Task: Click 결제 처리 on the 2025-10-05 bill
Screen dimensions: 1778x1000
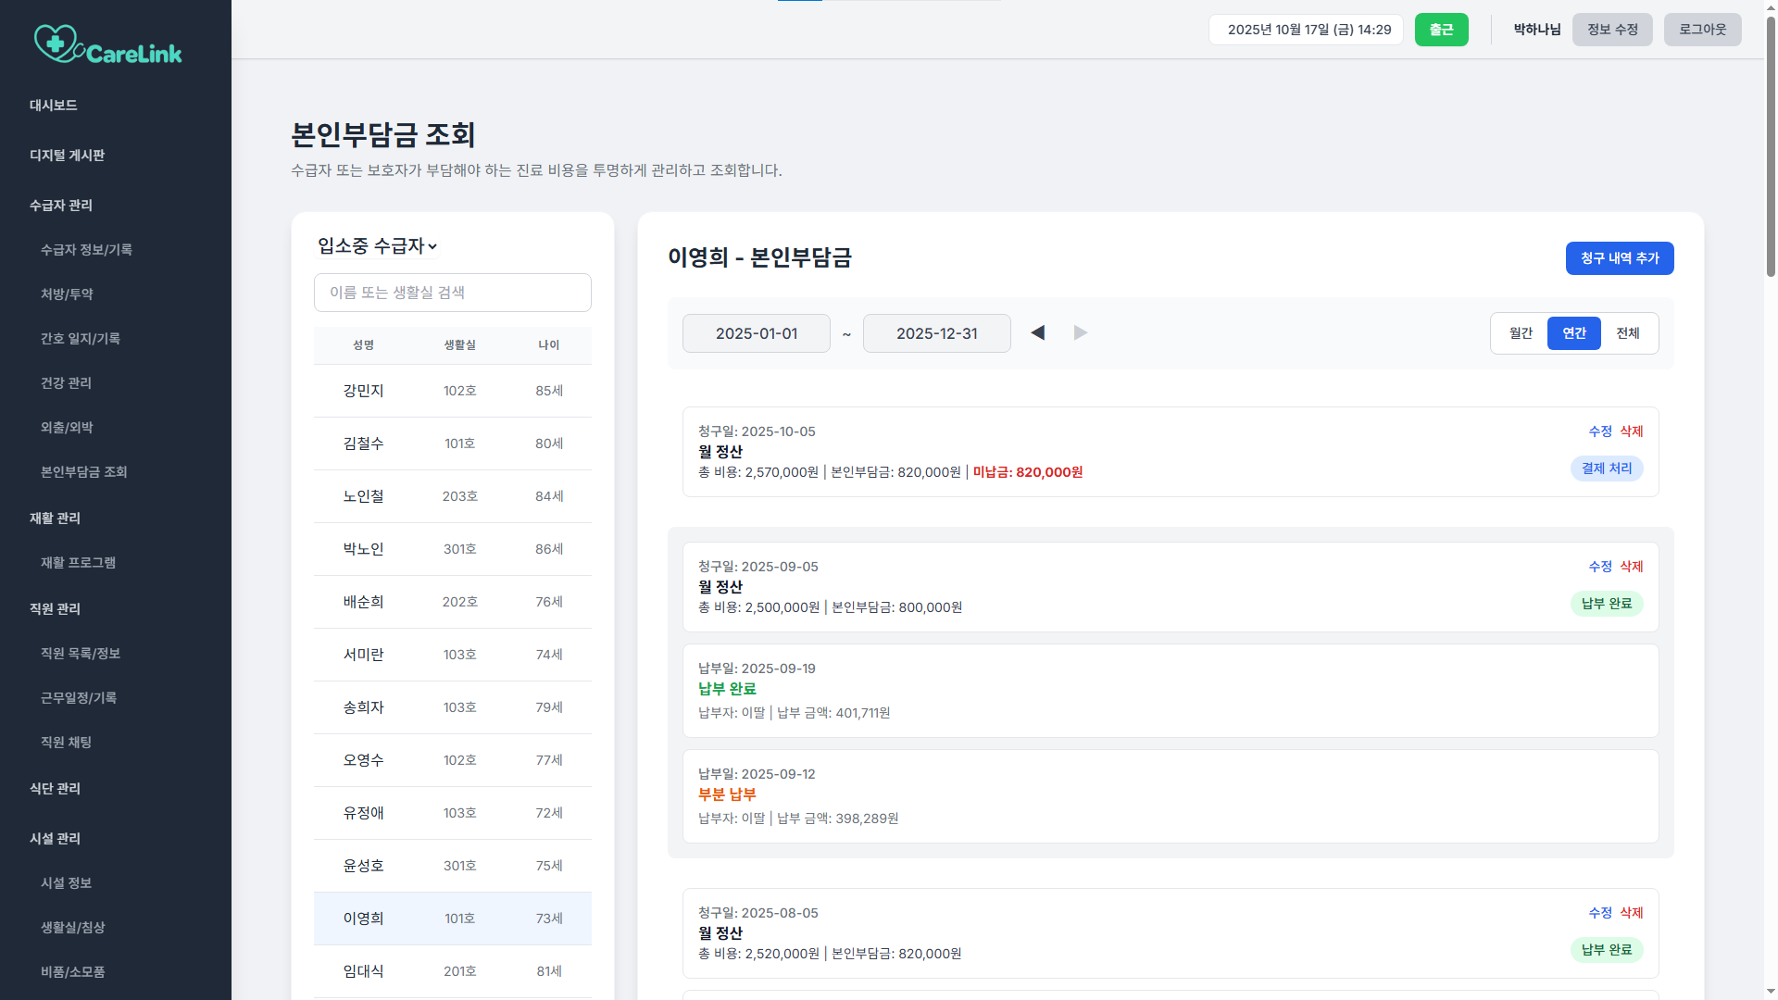Action: tap(1607, 469)
